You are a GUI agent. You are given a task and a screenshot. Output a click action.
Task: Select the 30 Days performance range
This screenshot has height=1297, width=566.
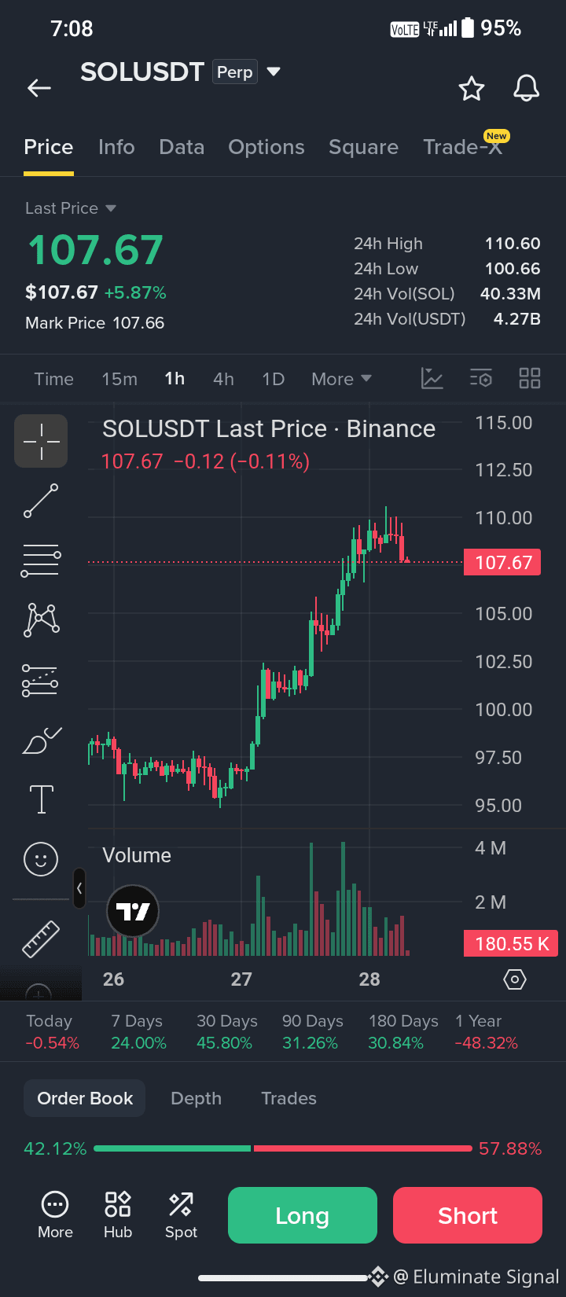[226, 1031]
